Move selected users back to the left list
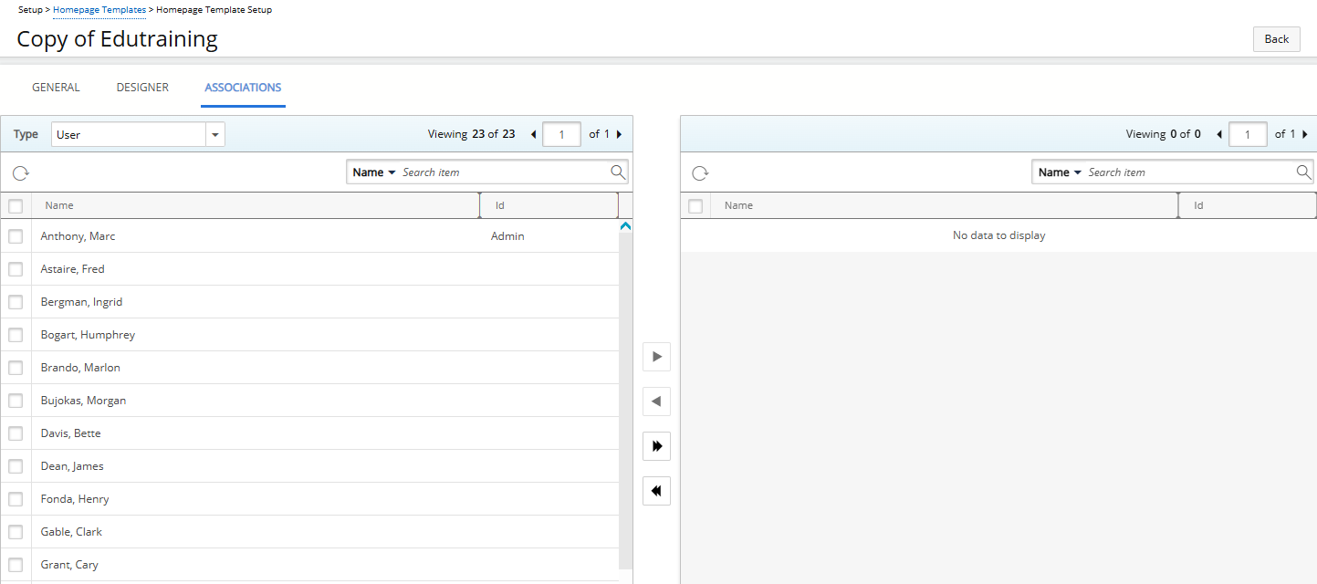Image resolution: width=1317 pixels, height=584 pixels. pos(656,401)
